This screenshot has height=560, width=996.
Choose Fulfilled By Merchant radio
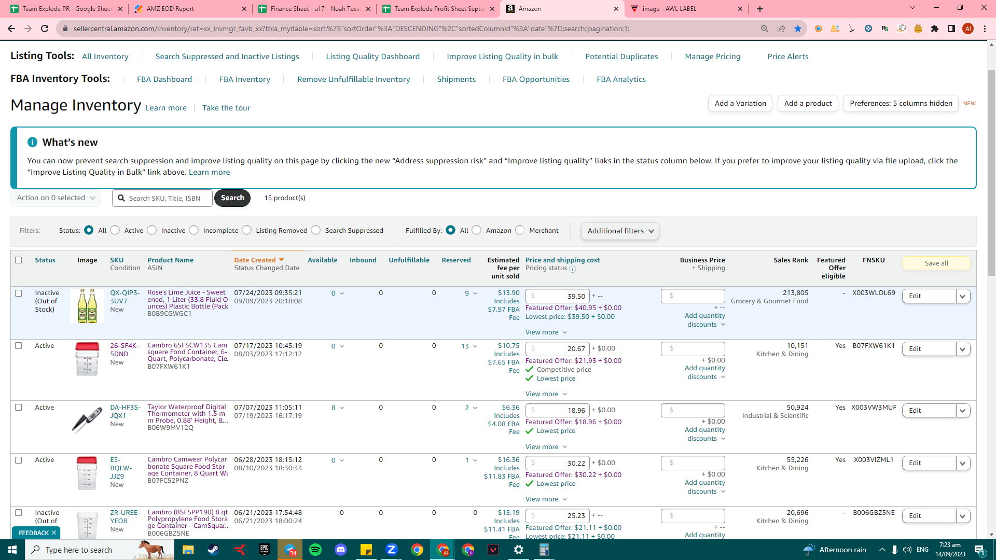click(x=520, y=230)
